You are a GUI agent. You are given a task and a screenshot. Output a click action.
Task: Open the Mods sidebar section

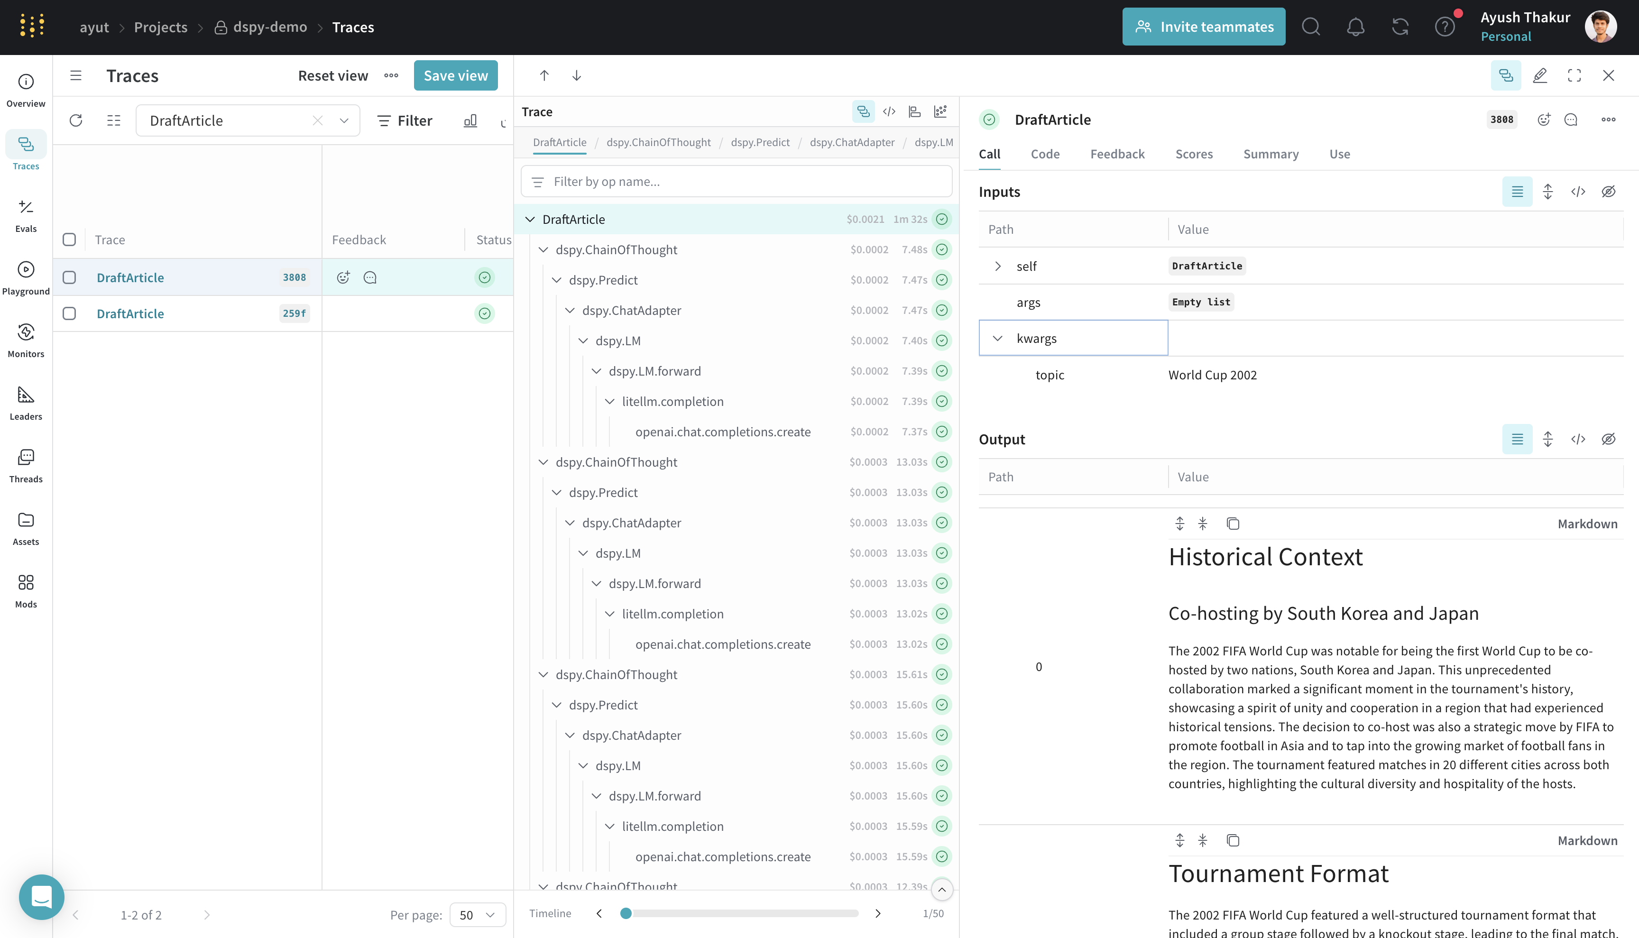[x=26, y=590]
